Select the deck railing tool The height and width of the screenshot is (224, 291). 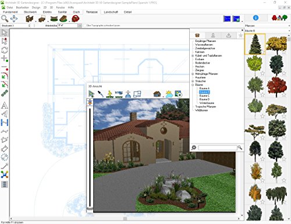[54, 19]
